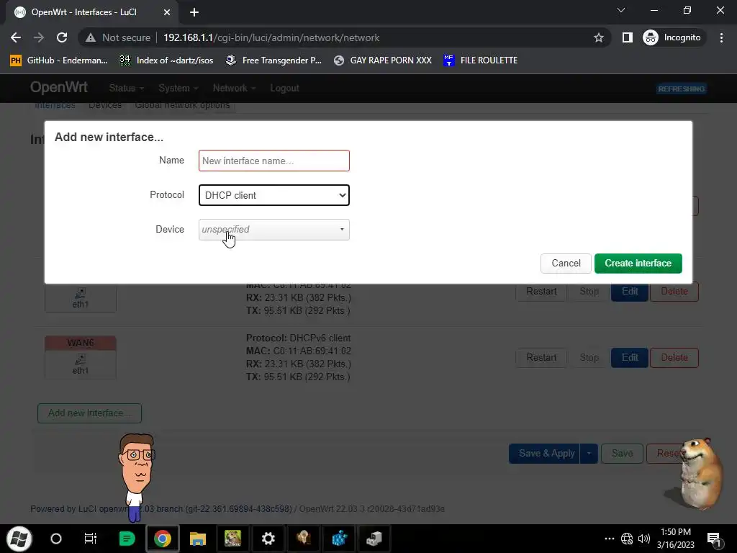Bookmark this page with the star icon
This screenshot has height=553, width=737.
(x=598, y=37)
